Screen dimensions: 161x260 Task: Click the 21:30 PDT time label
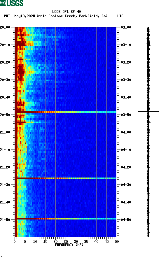5,185
